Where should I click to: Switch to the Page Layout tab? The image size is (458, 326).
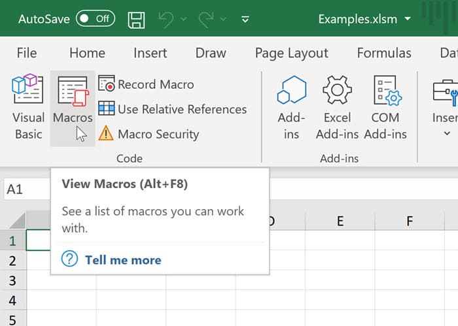[292, 53]
